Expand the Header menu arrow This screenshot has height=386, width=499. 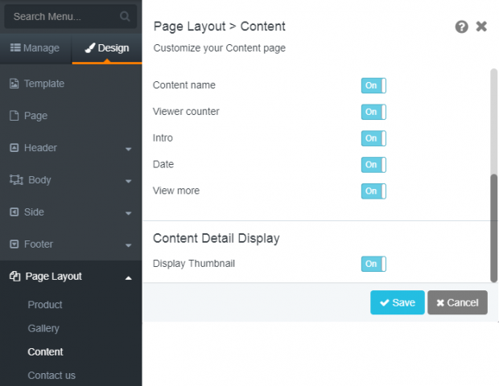click(x=128, y=149)
